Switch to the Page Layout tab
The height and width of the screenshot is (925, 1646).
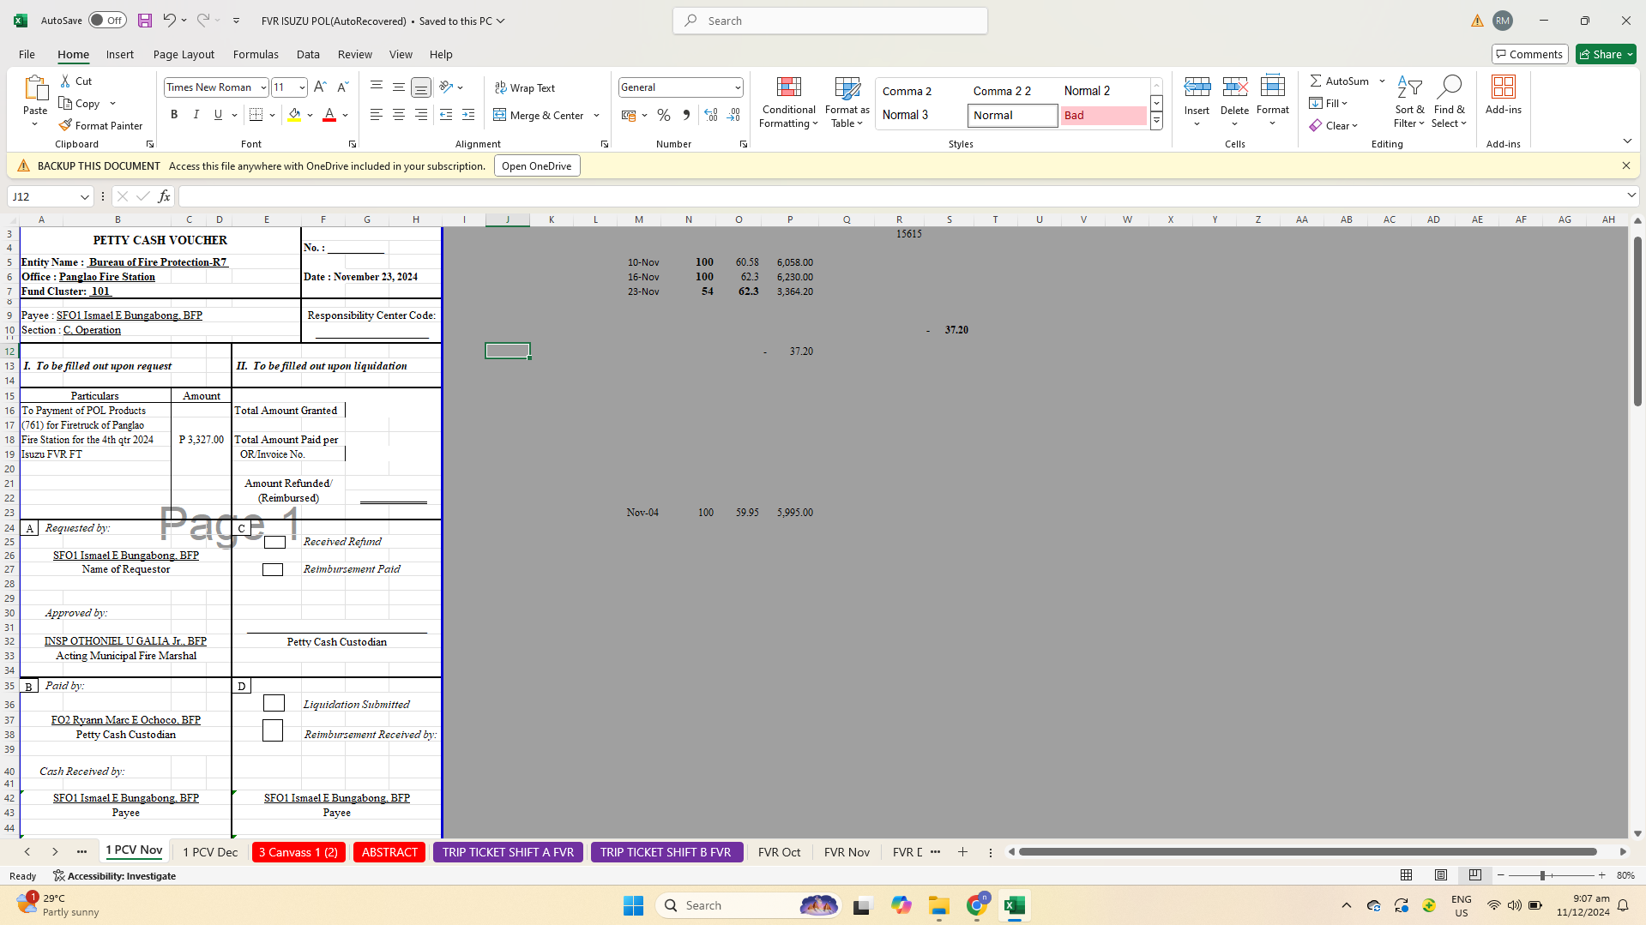(x=184, y=54)
